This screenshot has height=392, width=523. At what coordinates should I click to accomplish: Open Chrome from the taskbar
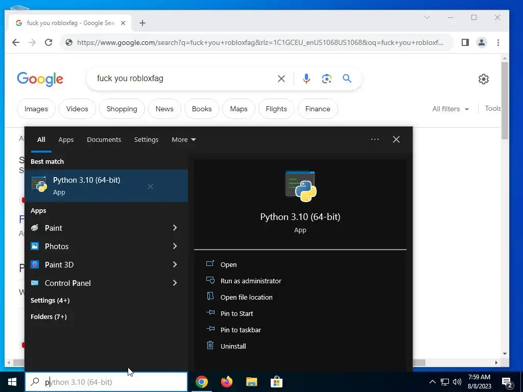point(202,382)
